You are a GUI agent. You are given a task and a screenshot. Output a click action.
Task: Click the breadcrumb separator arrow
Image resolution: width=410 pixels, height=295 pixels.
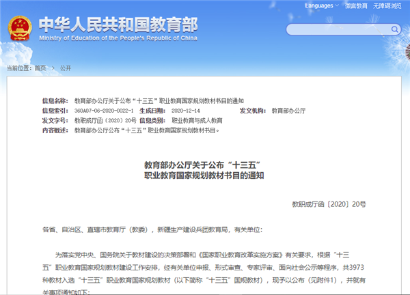point(53,68)
